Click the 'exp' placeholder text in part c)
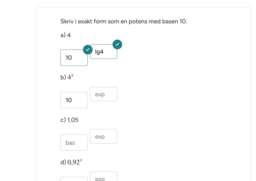256x181 pixels. coord(100,137)
